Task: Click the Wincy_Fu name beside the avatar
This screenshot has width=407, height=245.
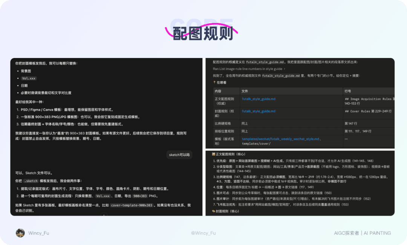Action: (x=39, y=233)
